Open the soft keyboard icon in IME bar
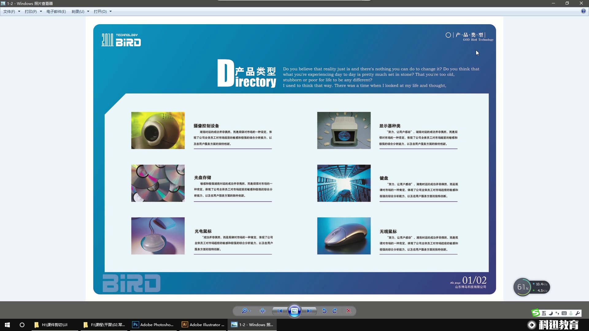The image size is (589, 331). 564,313
